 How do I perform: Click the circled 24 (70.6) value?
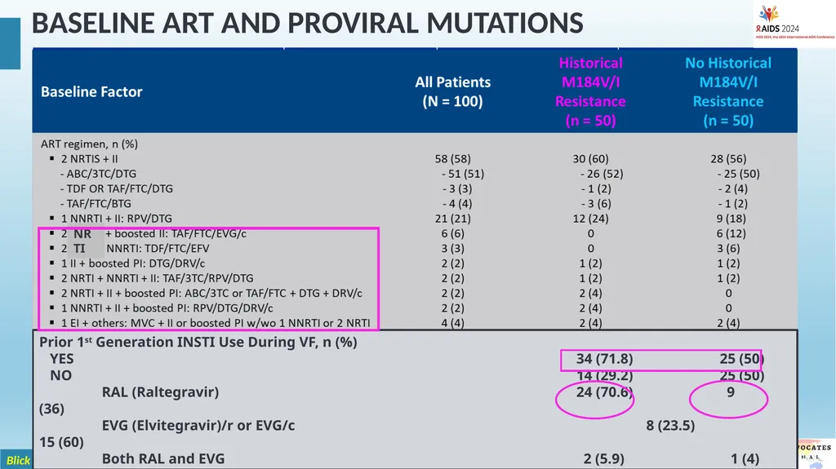(604, 392)
